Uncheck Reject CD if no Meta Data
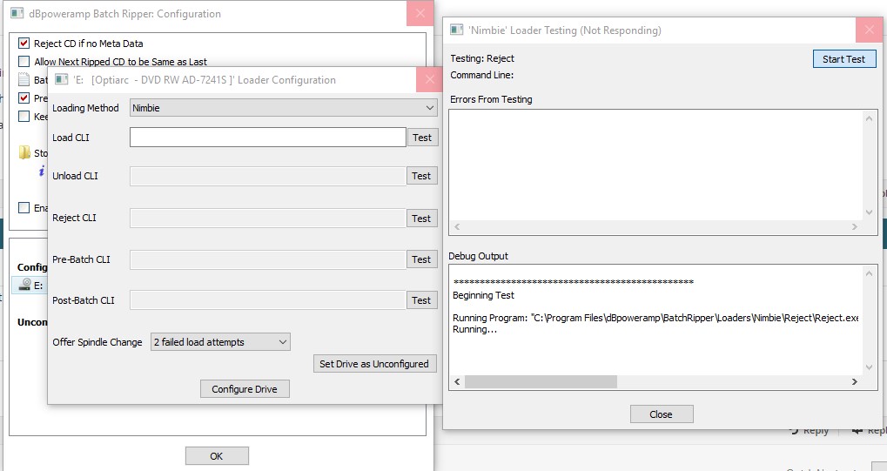887x471 pixels. [x=24, y=43]
